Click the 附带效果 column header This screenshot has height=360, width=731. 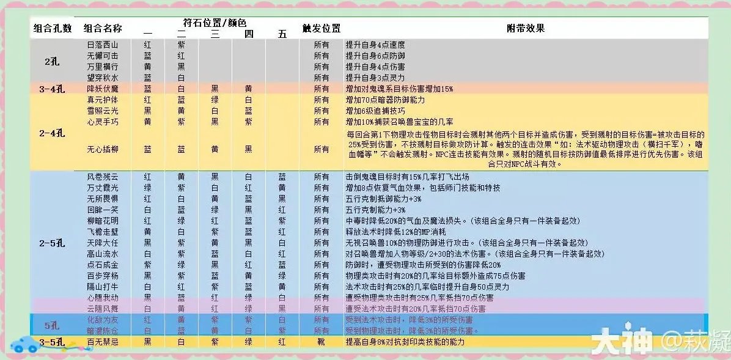coord(527,28)
